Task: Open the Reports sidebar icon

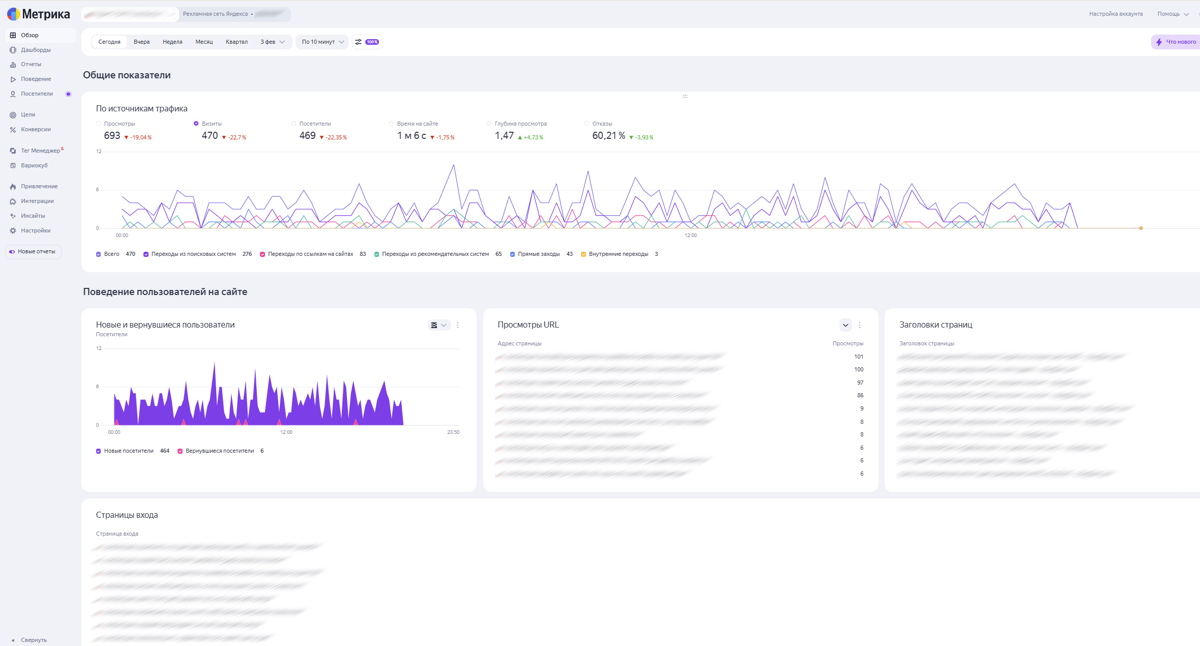Action: pos(13,65)
